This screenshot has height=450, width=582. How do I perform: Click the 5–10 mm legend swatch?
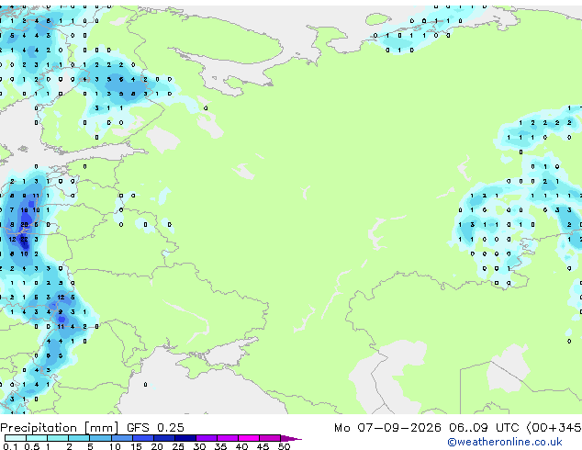coord(100,438)
